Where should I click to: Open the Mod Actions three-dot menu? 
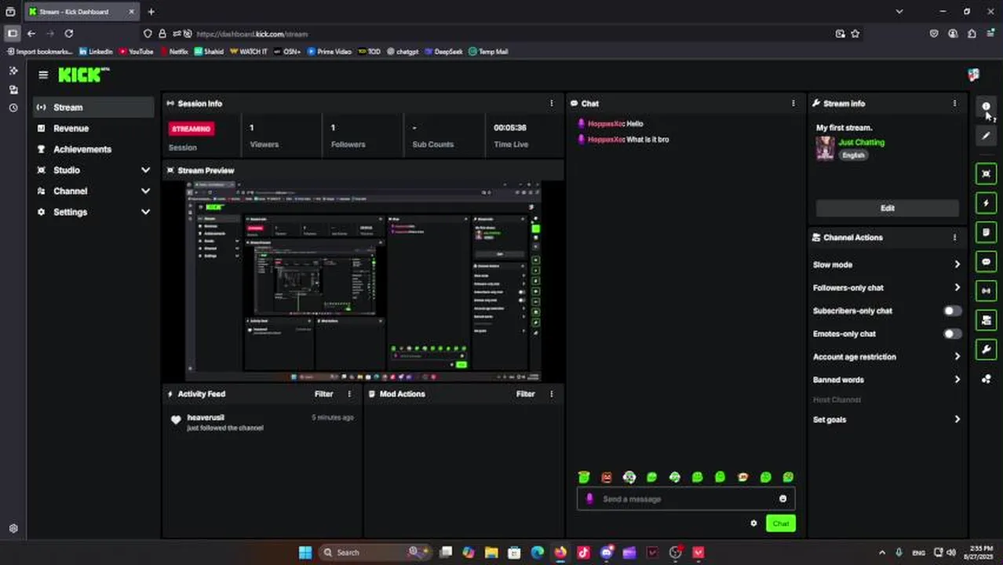click(551, 394)
